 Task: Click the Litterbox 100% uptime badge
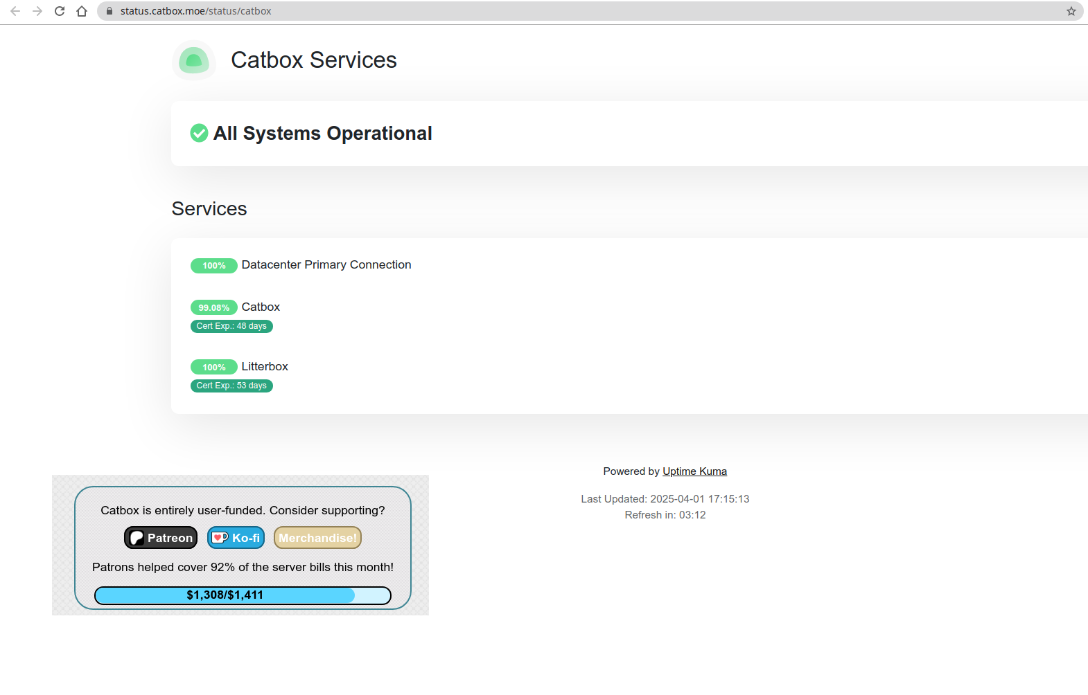click(213, 367)
